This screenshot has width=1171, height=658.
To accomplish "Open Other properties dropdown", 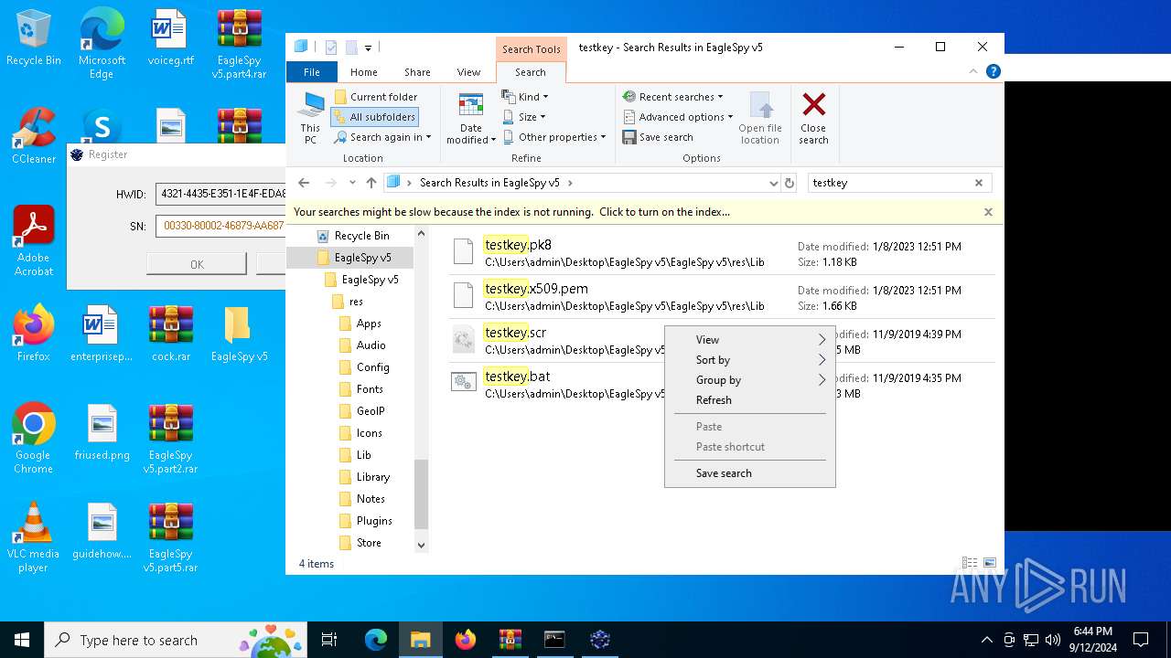I will coord(553,137).
